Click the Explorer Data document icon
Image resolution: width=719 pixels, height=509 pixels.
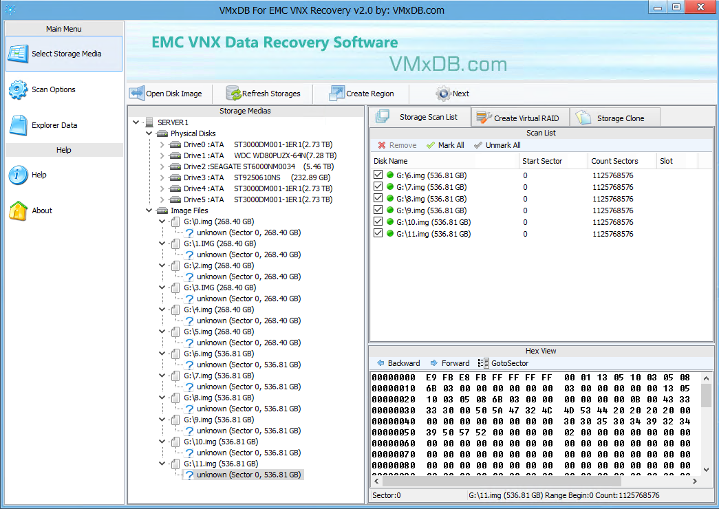click(19, 125)
